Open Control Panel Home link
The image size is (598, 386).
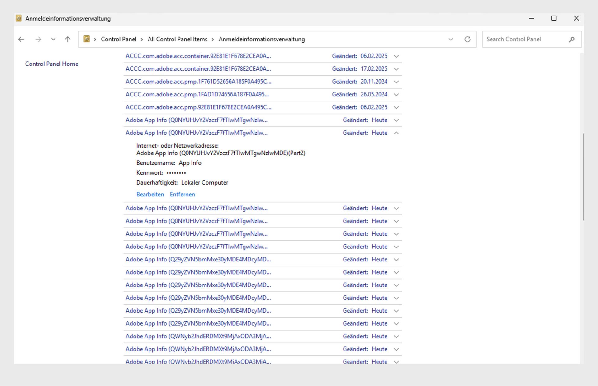pyautogui.click(x=52, y=64)
